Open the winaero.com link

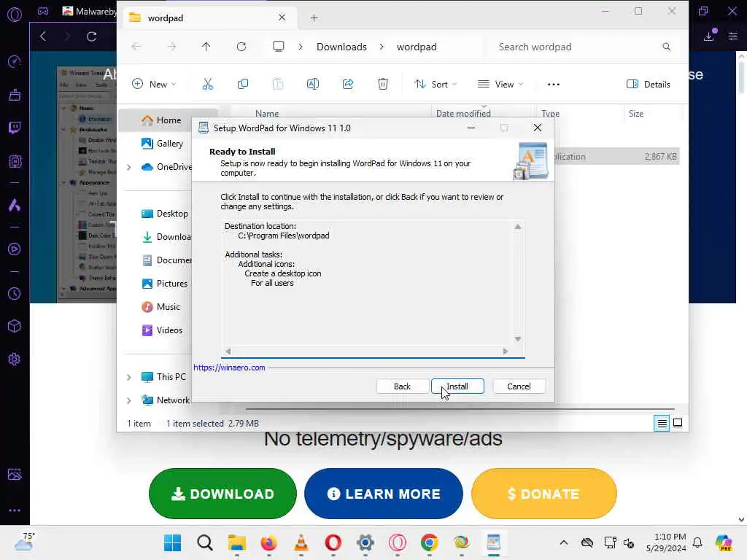coord(229,367)
